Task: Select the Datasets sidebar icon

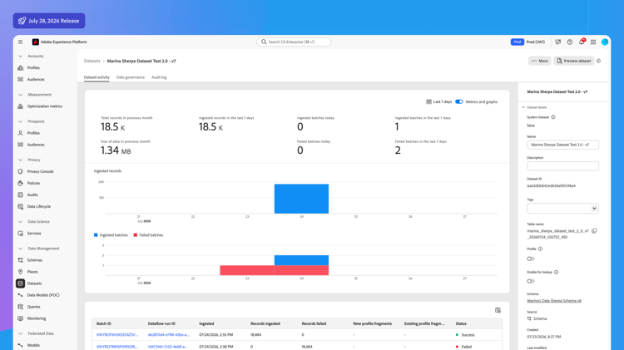Action: (20, 283)
